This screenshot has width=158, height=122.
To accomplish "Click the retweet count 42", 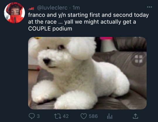I will (x=66, y=116).
